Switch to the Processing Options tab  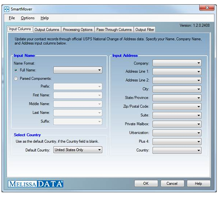click(78, 30)
